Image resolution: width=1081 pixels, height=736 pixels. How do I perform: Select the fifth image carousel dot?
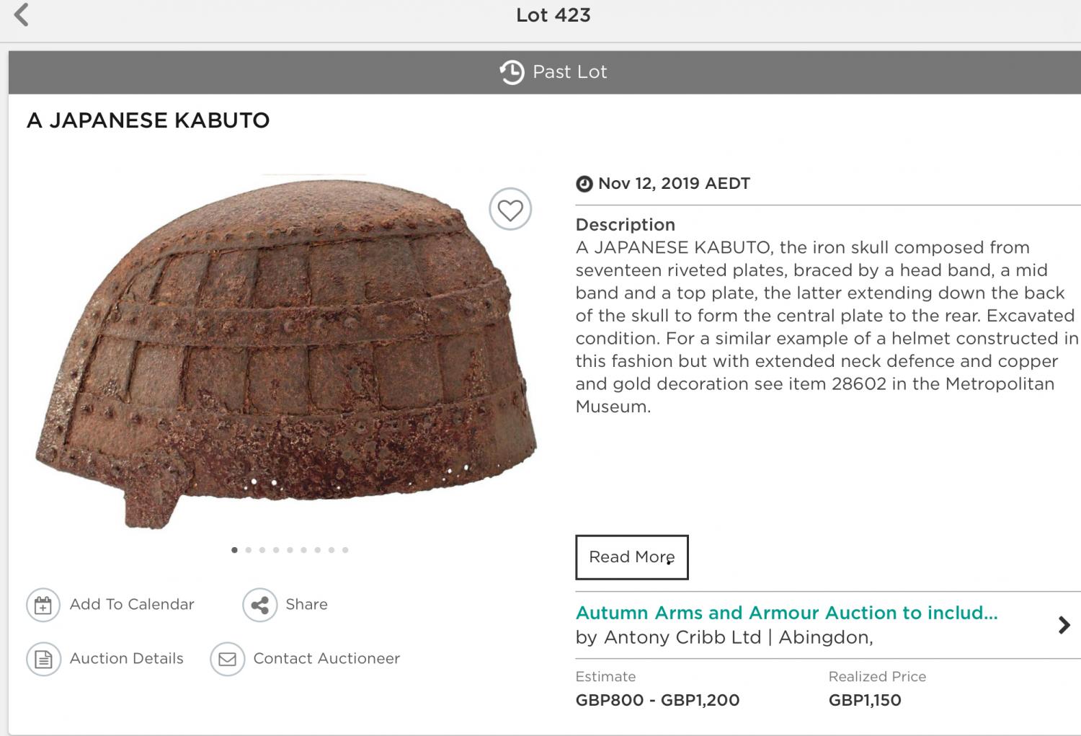[290, 550]
